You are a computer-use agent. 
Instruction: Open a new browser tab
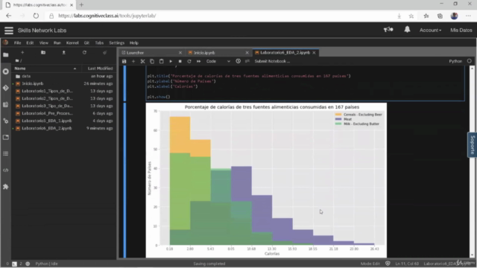[81, 5]
